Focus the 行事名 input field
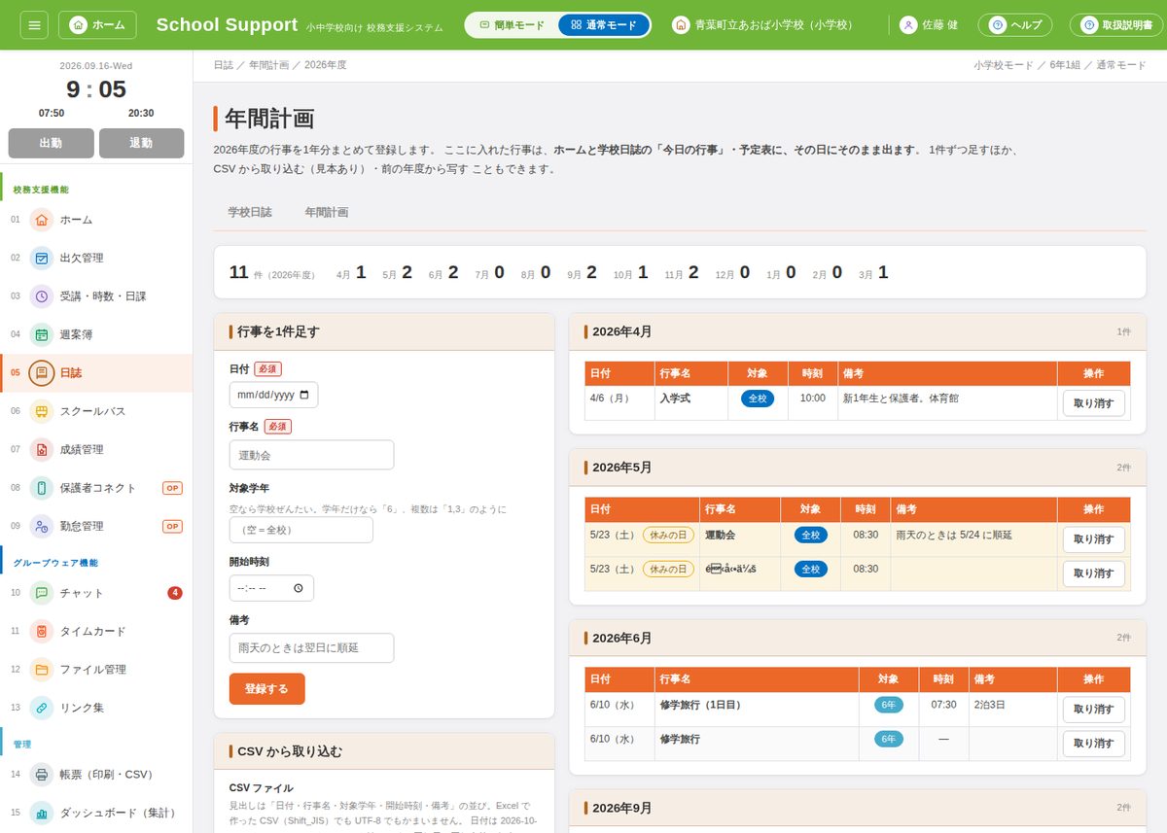This screenshot has width=1167, height=833. click(x=312, y=455)
